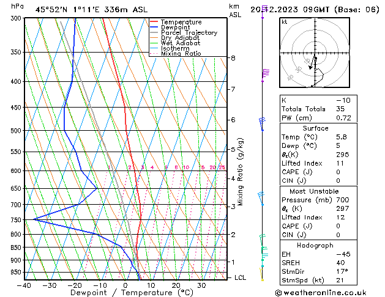Image resolution: width=385 pixels, height=297 pixels.
Task: Click the yellow wind barb near surface
Action: [x=262, y=274]
